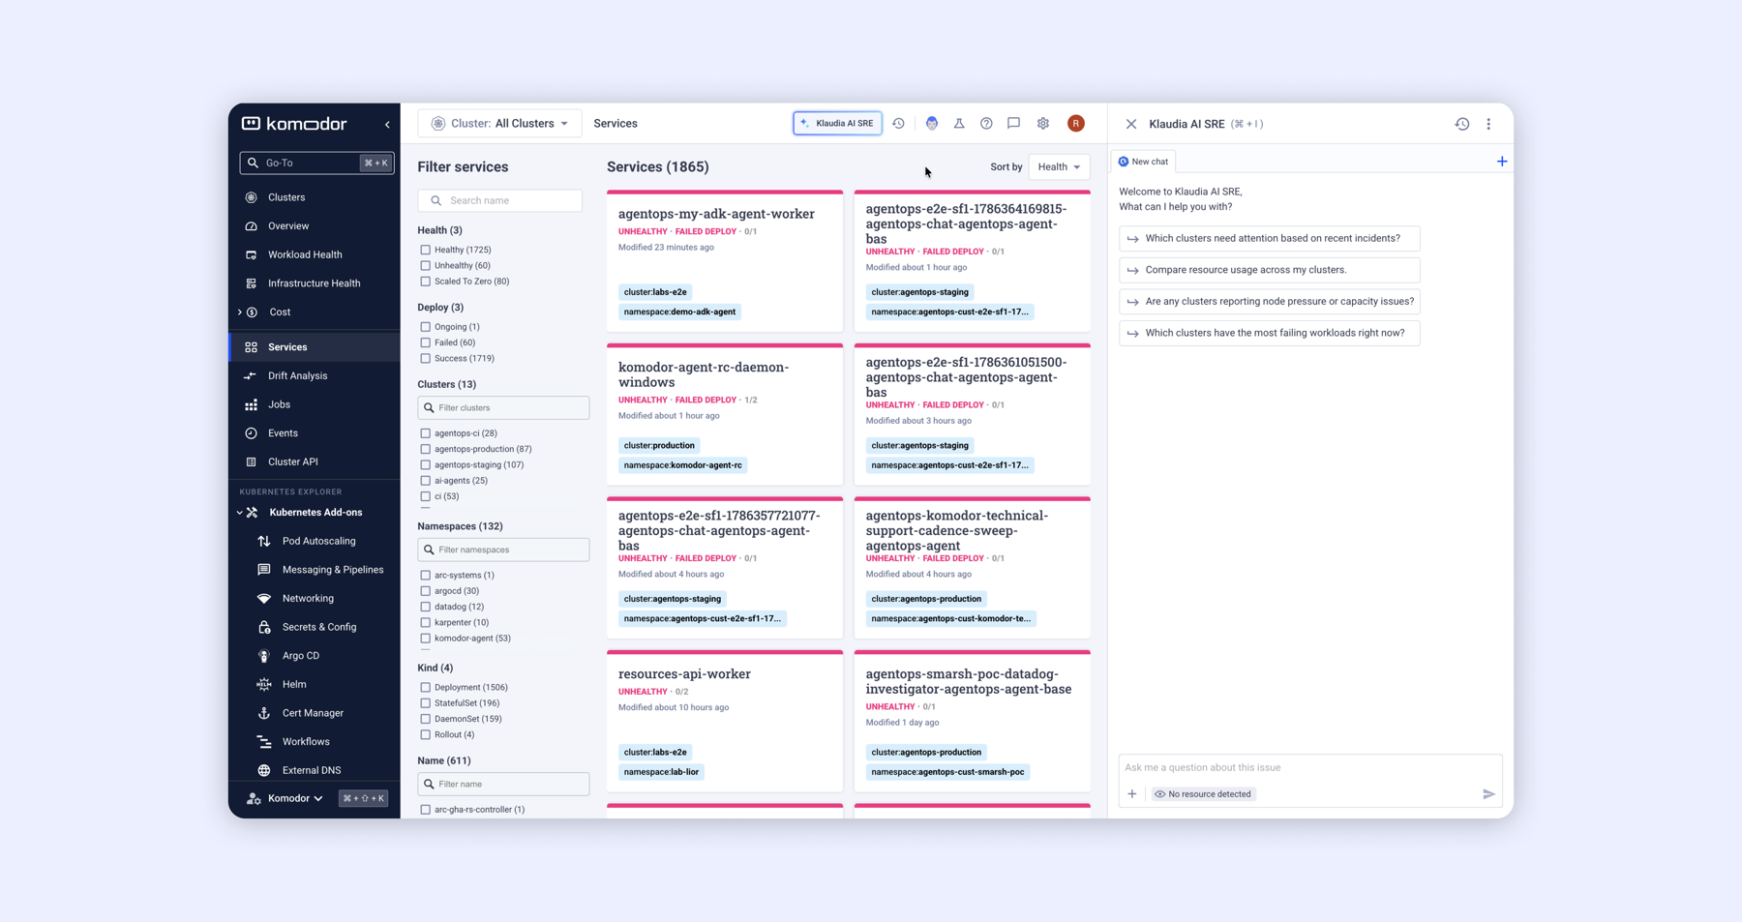The width and height of the screenshot is (1742, 922).
Task: Choose Compare resource usage across clusters suggestion
Action: 1269,270
